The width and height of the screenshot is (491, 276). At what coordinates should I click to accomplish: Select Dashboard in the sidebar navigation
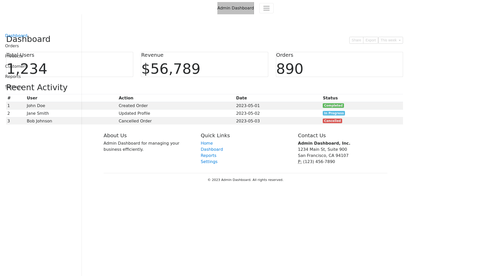pyautogui.click(x=16, y=36)
